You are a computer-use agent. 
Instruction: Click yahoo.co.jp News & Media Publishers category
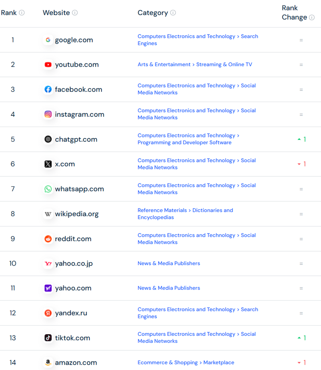click(169, 263)
